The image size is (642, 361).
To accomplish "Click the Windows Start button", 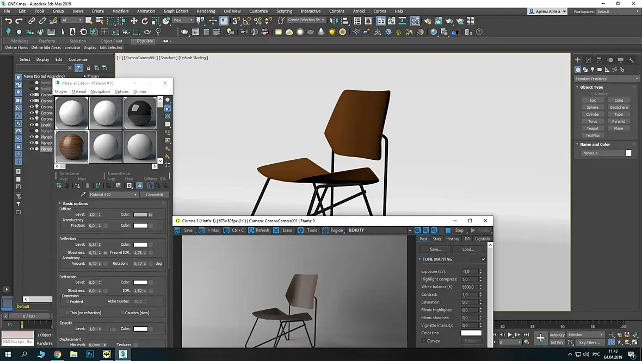I will point(8,354).
